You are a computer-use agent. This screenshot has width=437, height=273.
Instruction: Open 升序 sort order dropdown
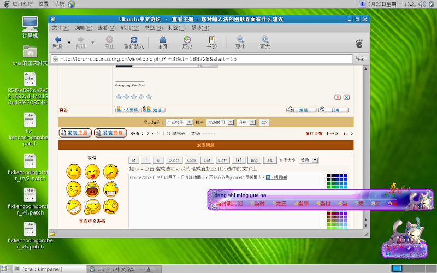click(x=246, y=122)
